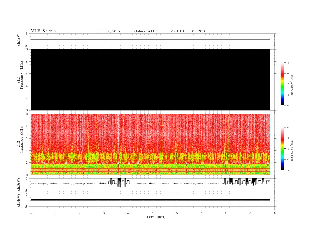Click the 'VLF Spectra' title text
The width and height of the screenshot is (309, 239).
[44, 31]
